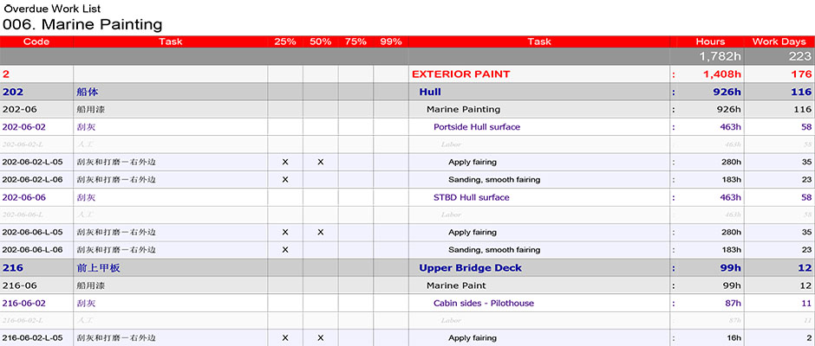
Task: Check 75% cell for 202-06-06-L-05
Action: (x=355, y=233)
